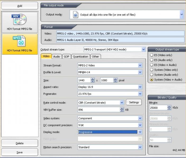Expand the Display mode dropdown
Screen dimensions: 186x158
click(140, 132)
